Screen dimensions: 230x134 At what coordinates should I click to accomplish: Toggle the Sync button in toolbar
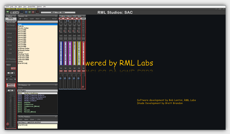click(x=37, y=12)
